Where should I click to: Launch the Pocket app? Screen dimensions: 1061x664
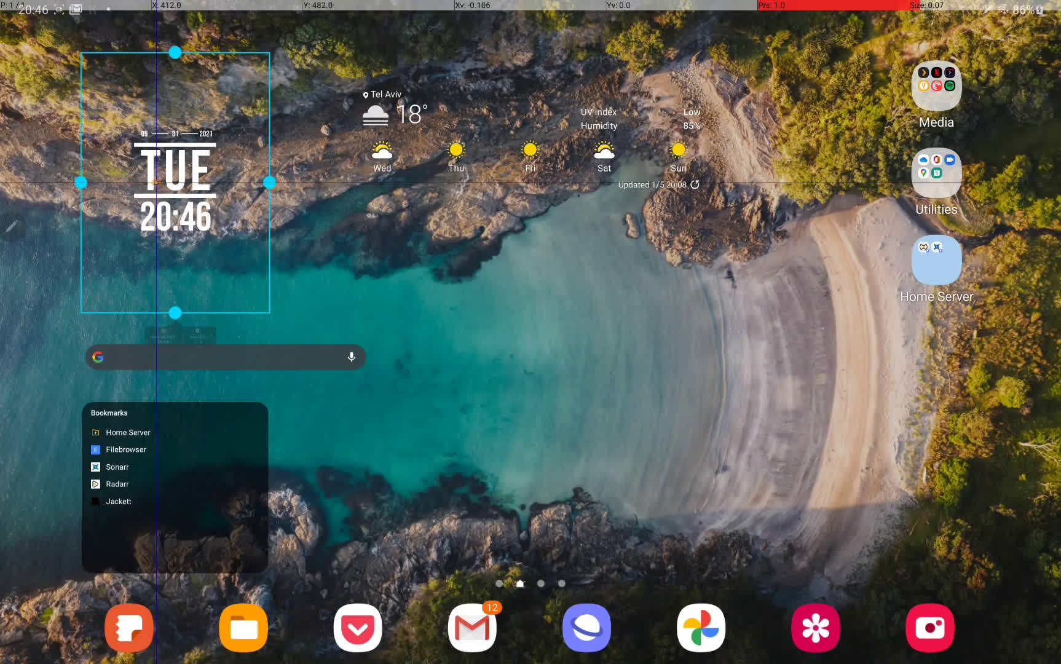[x=358, y=628]
